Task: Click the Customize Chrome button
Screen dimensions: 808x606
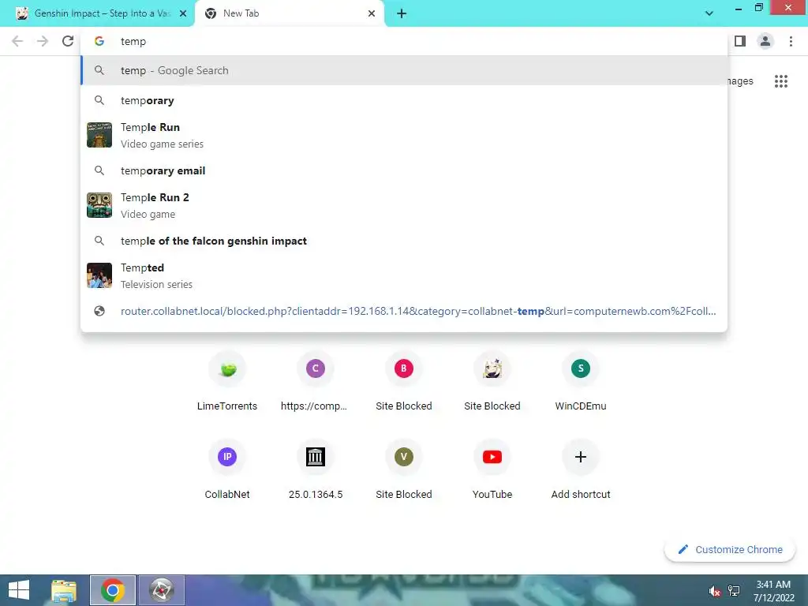Action: tap(730, 549)
